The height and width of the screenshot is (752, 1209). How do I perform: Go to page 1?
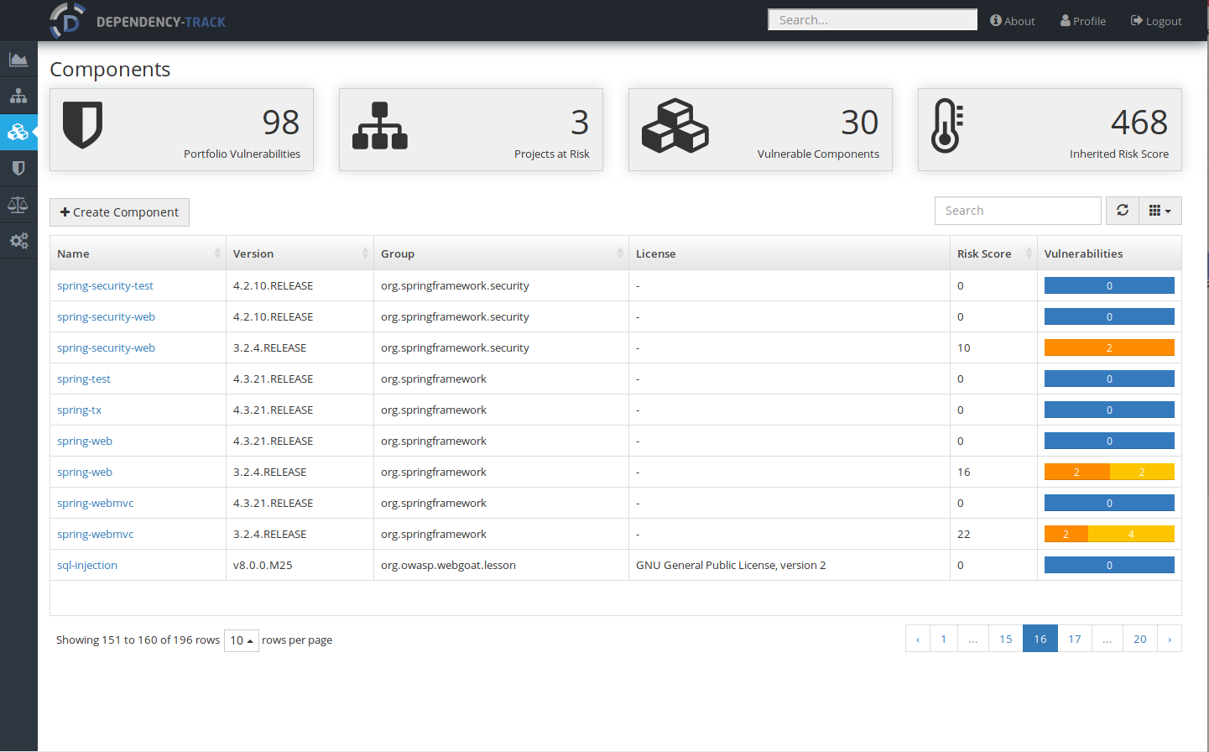click(944, 639)
